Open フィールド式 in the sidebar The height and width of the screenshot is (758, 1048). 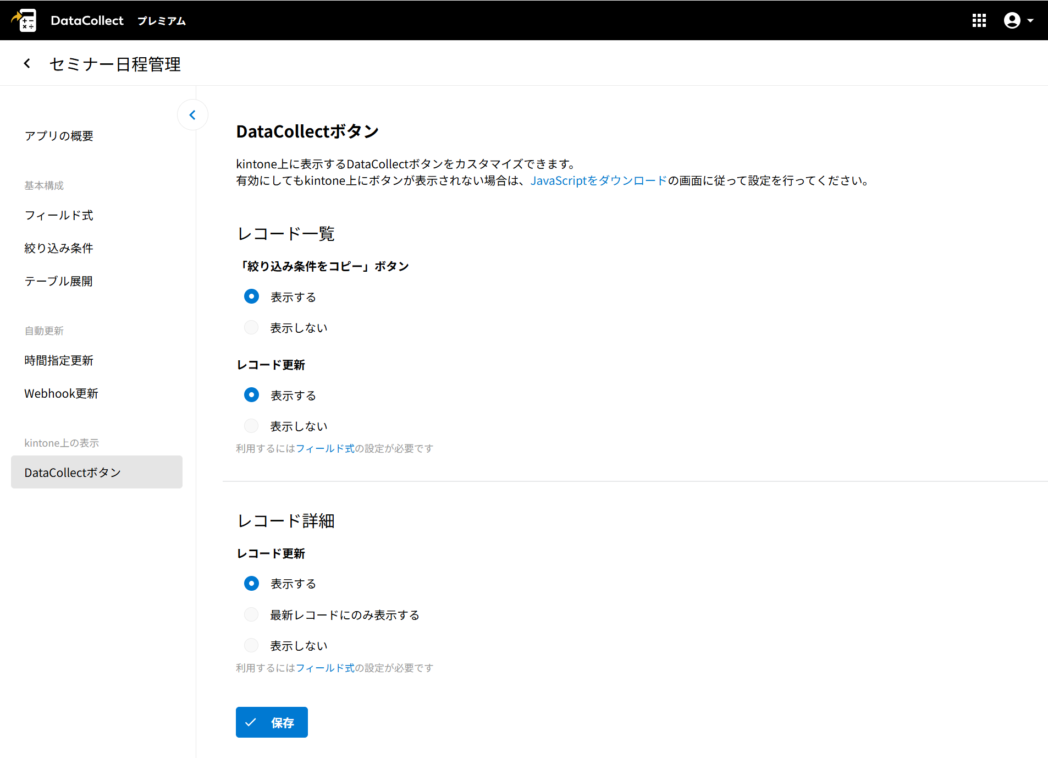(x=59, y=215)
